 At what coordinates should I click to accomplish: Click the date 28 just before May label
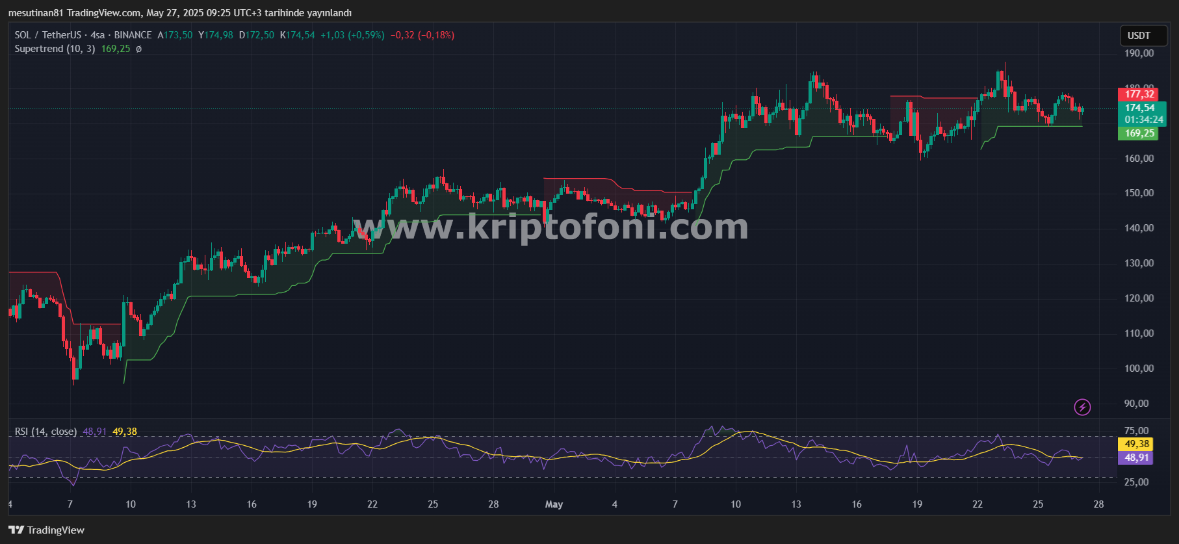[493, 504]
